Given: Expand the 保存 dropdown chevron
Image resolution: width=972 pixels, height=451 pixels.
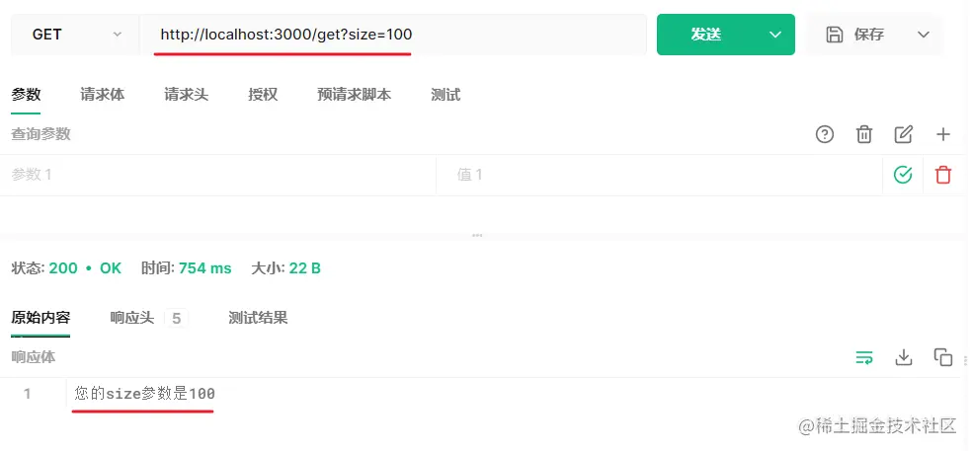Looking at the screenshot, I should click(924, 35).
